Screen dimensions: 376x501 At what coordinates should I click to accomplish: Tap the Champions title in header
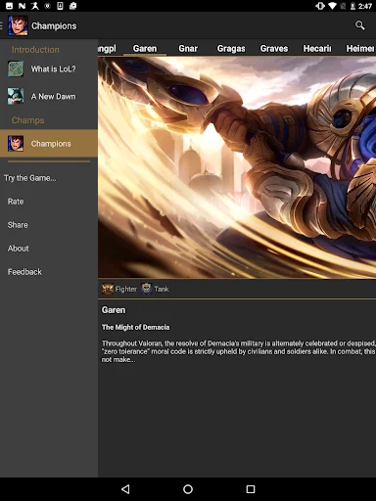pyautogui.click(x=54, y=25)
